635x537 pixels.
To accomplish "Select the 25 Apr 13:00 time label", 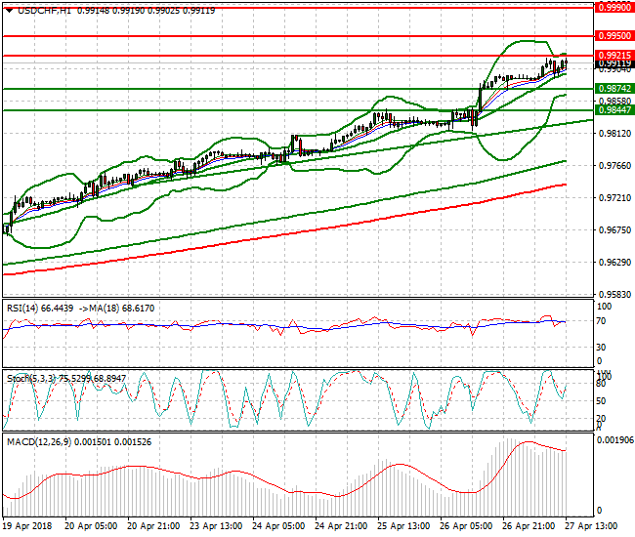I will 403,526.
